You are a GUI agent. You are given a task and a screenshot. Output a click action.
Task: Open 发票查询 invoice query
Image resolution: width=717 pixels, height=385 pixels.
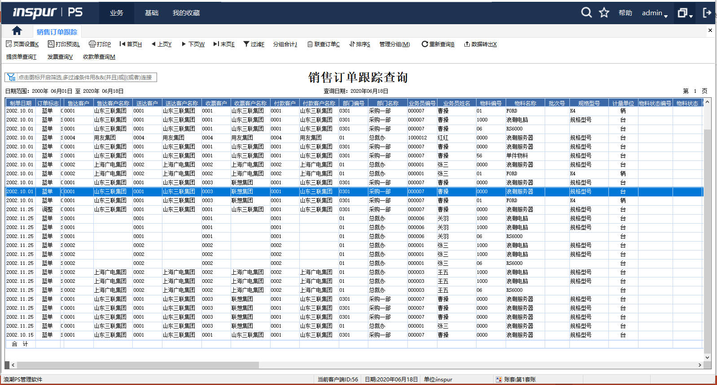click(x=60, y=56)
